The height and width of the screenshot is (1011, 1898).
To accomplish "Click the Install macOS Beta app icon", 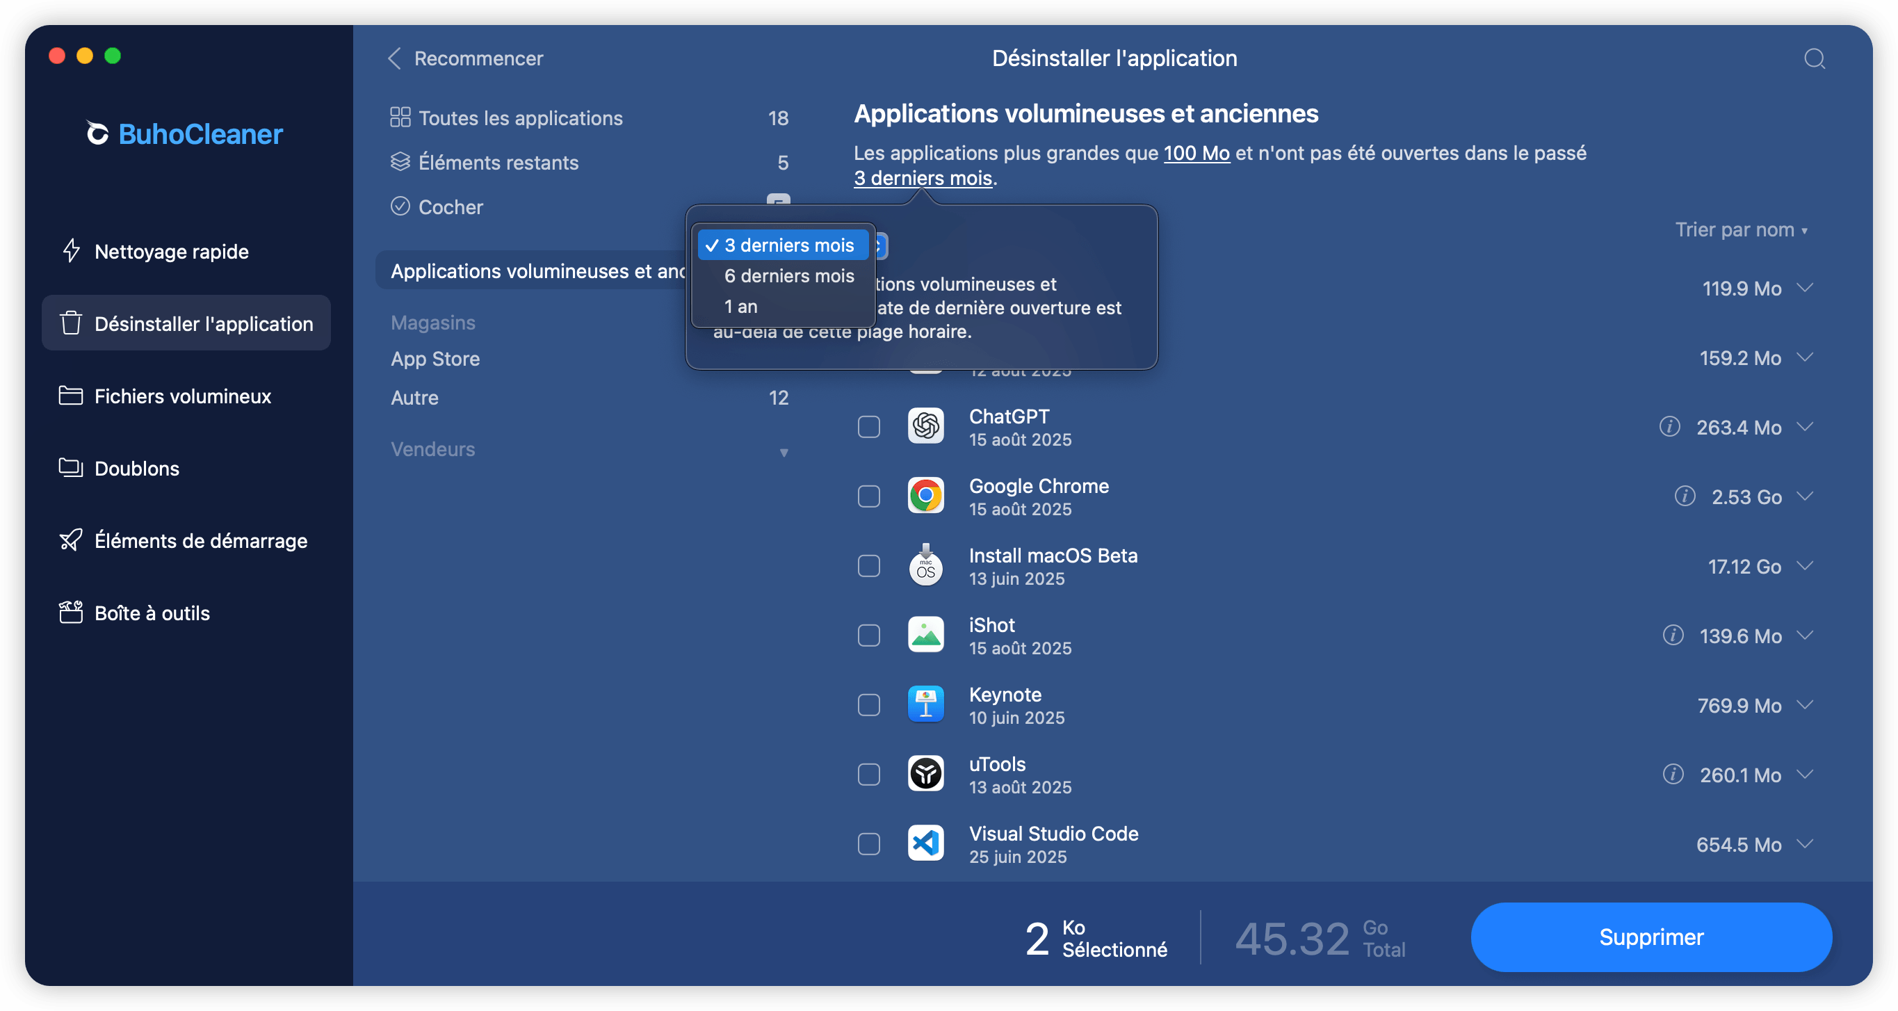I will coord(925,565).
